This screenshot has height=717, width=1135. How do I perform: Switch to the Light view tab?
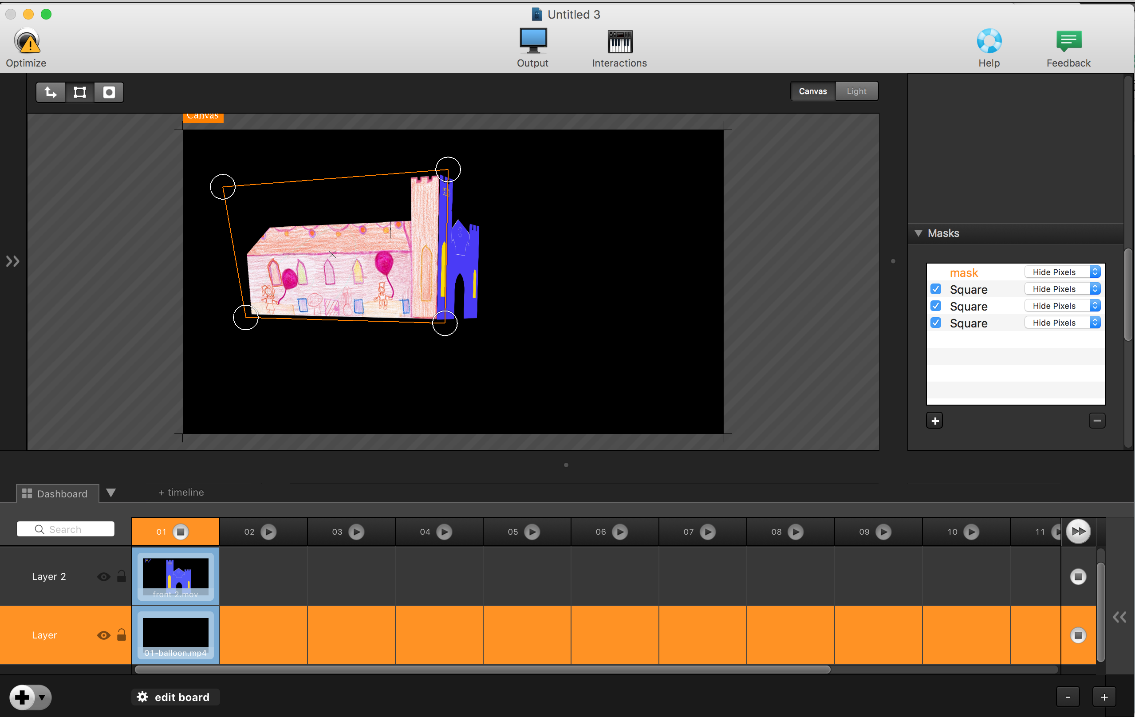point(856,91)
